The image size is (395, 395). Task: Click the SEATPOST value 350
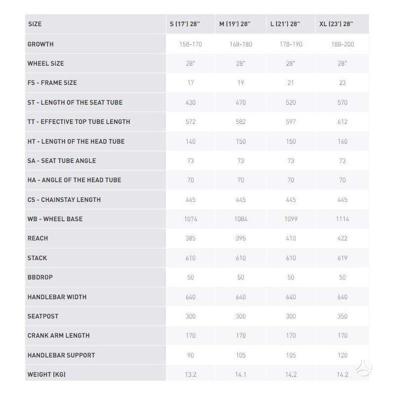pos(342,316)
